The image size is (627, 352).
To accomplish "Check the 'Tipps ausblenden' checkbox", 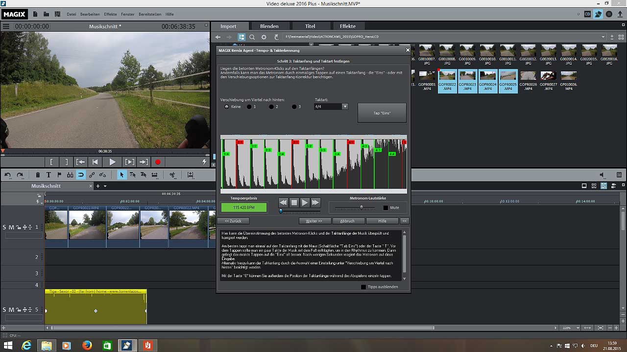I will (x=363, y=287).
